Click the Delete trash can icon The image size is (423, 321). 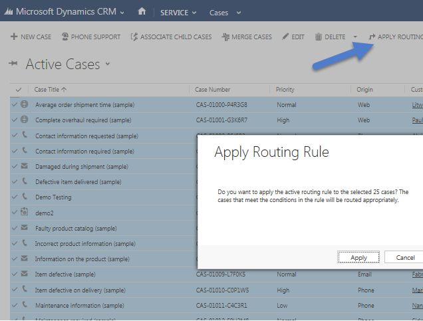tap(319, 37)
